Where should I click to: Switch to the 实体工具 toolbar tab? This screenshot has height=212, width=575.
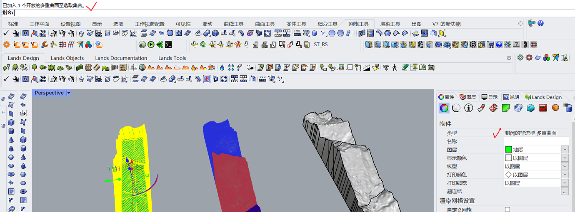click(296, 24)
